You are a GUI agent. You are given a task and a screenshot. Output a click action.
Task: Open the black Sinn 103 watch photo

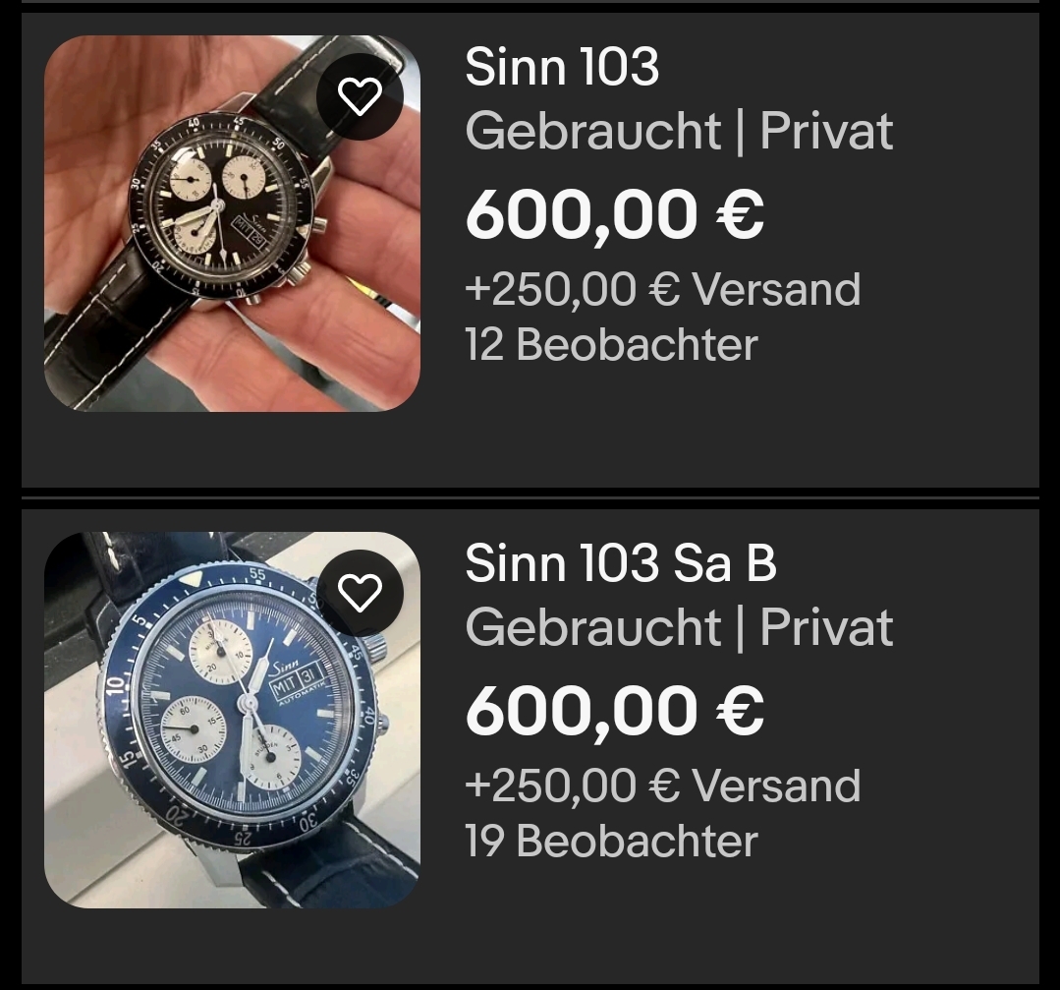232,223
